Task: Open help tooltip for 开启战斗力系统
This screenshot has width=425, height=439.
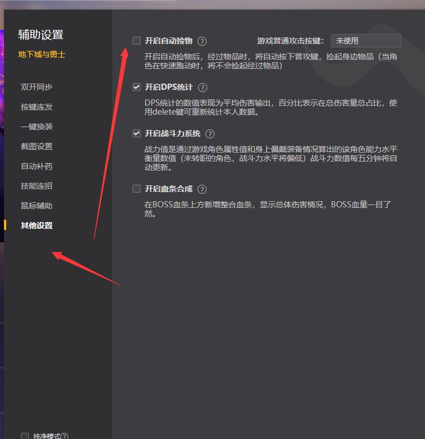Action: [210, 134]
